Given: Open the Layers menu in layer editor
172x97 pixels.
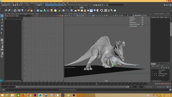Looking at the screenshot, I should (x=153, y=66).
